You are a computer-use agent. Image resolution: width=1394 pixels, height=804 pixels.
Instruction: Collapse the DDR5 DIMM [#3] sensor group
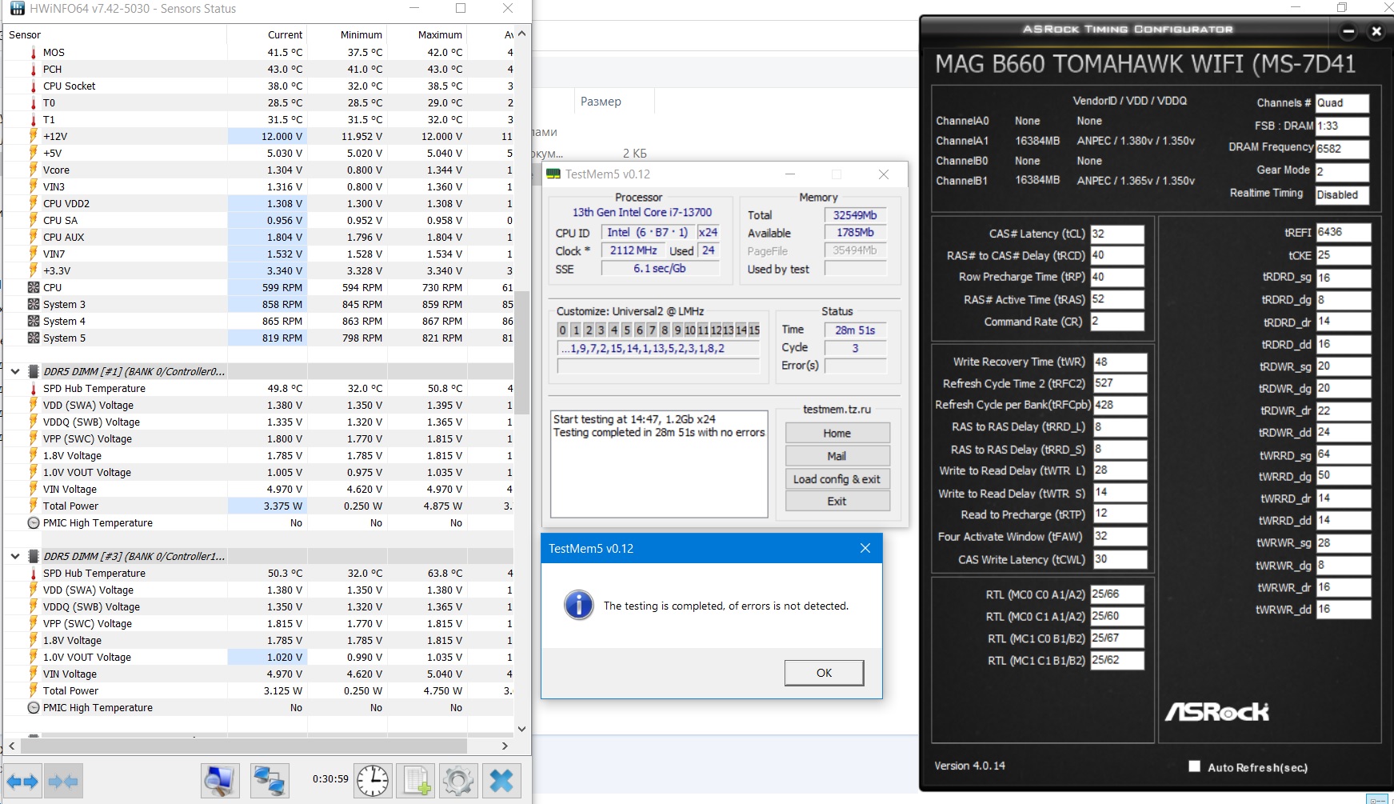15,556
